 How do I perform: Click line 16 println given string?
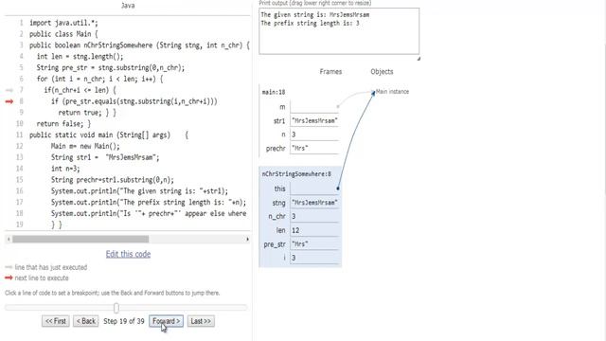139,191
